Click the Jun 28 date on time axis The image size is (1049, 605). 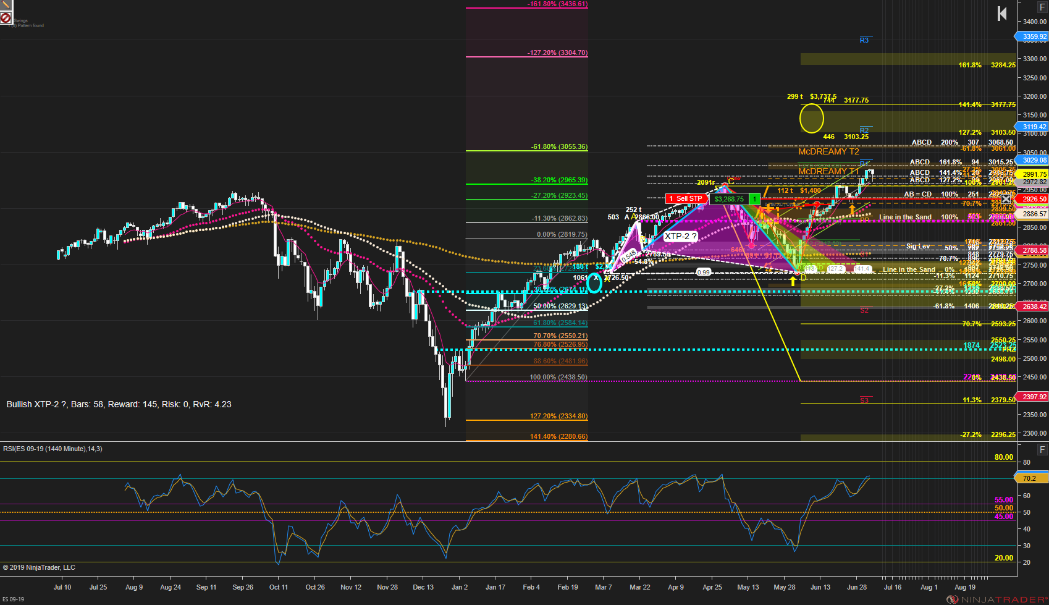tap(857, 587)
